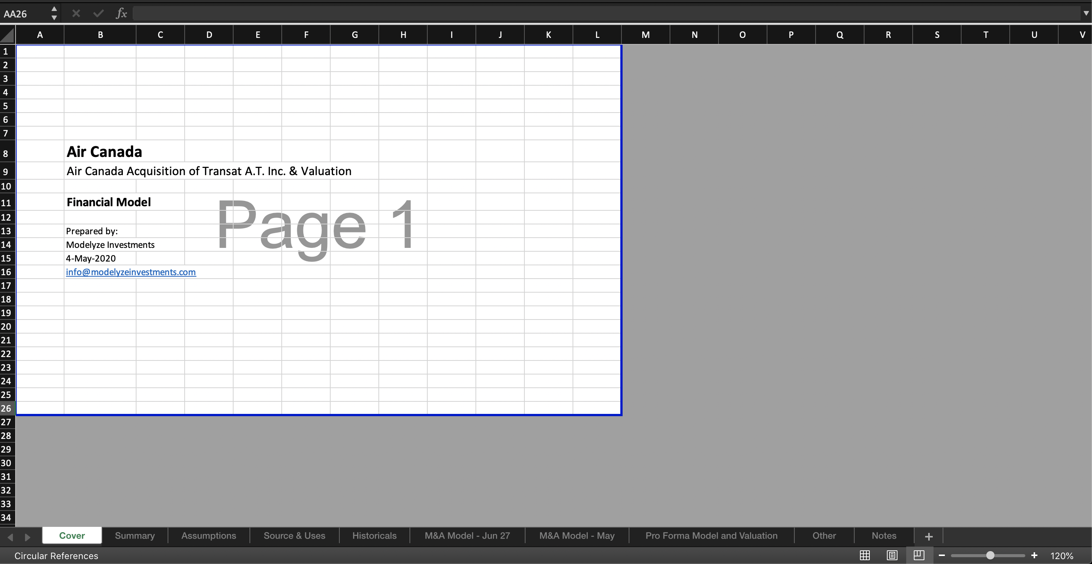Open the Summary sheet tab
The width and height of the screenshot is (1092, 564).
click(x=135, y=536)
